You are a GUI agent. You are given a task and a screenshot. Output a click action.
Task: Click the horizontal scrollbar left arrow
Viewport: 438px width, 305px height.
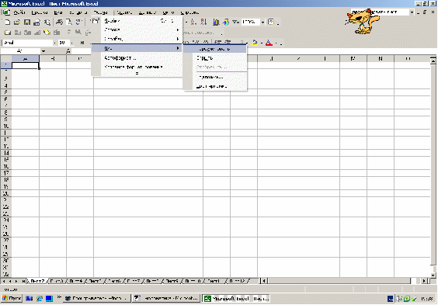264,281
